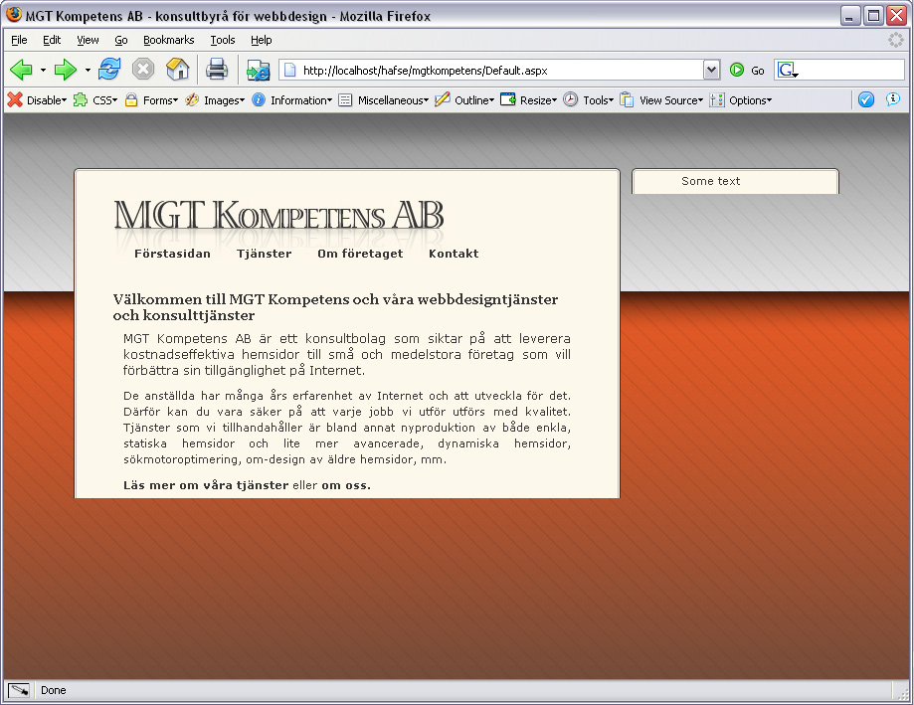Click the Miscellaneous list icon
The width and height of the screenshot is (914, 705).
pyautogui.click(x=346, y=100)
